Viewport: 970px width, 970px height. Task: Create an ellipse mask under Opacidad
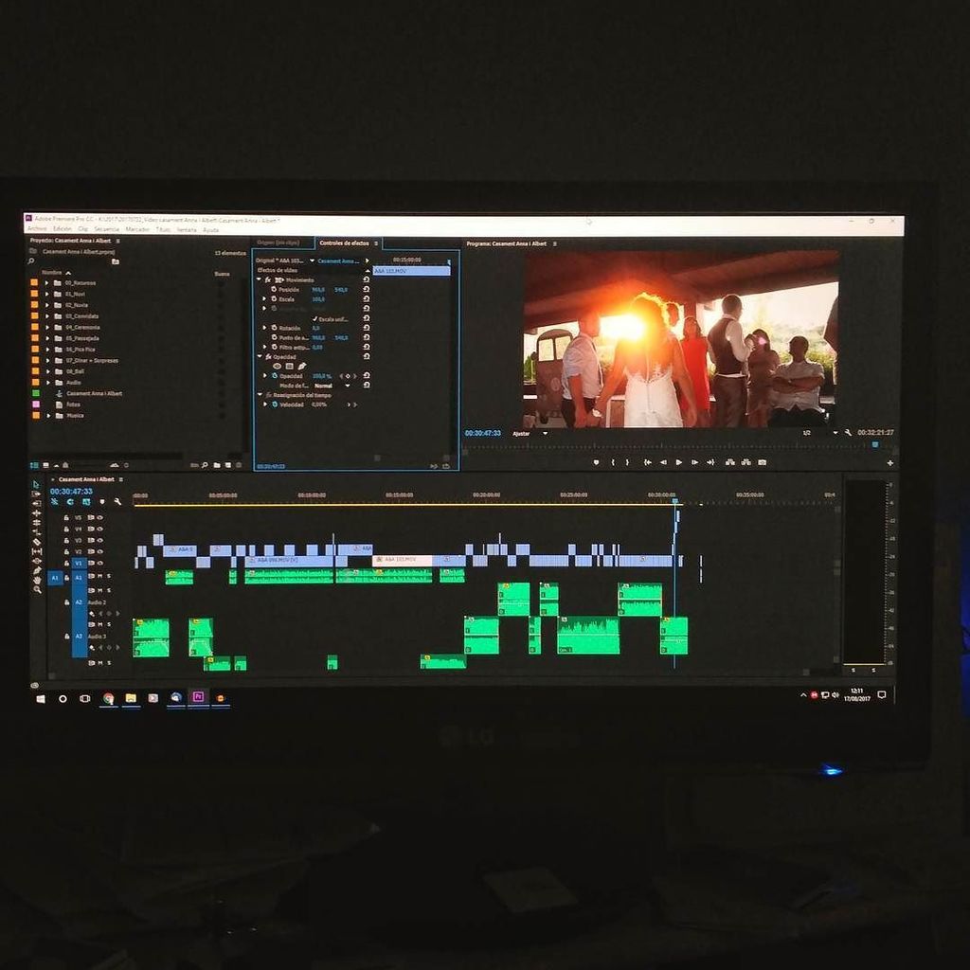pos(278,365)
